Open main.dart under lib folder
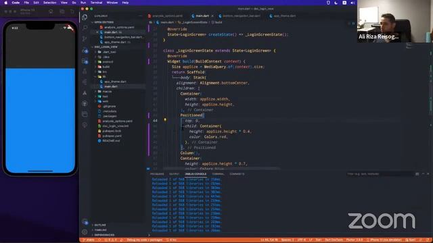Viewport: 433px width, 243px height. pos(111,86)
